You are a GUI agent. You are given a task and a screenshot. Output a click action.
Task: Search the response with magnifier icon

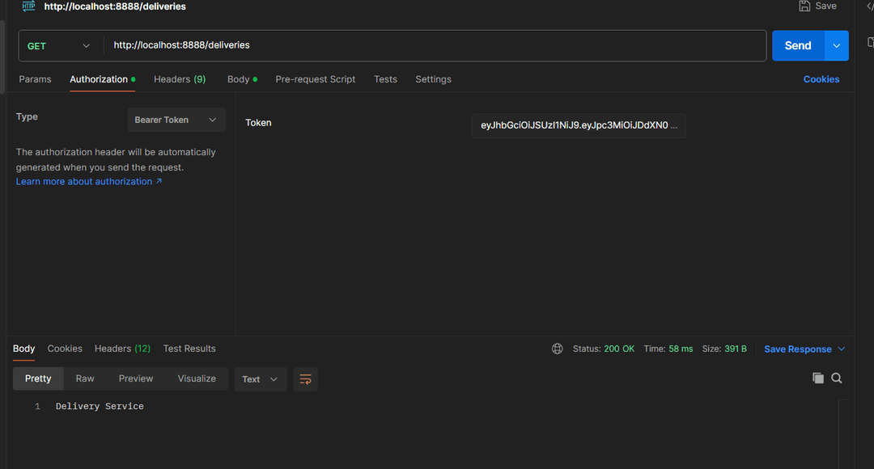coord(837,378)
